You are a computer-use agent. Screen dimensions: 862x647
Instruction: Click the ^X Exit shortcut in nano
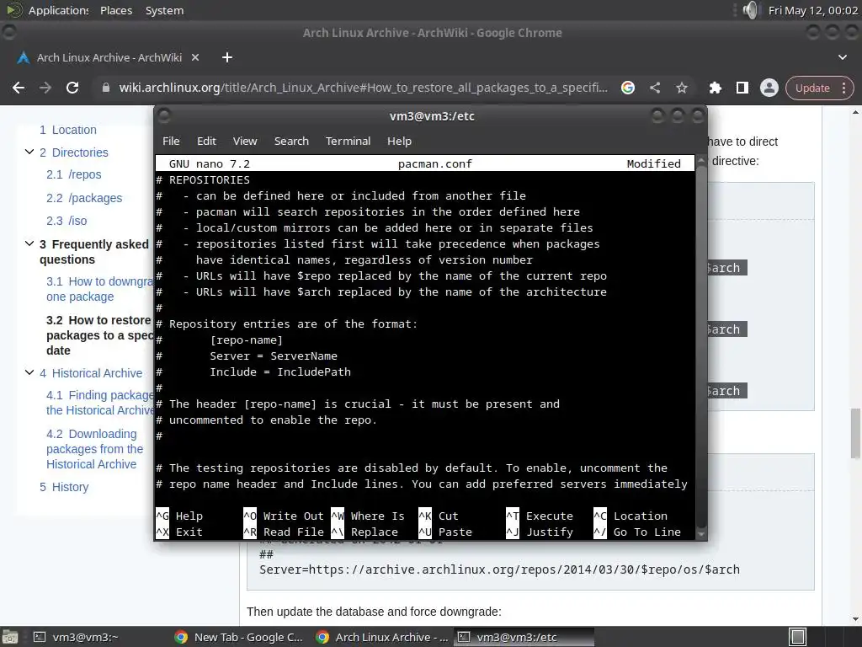coord(179,532)
